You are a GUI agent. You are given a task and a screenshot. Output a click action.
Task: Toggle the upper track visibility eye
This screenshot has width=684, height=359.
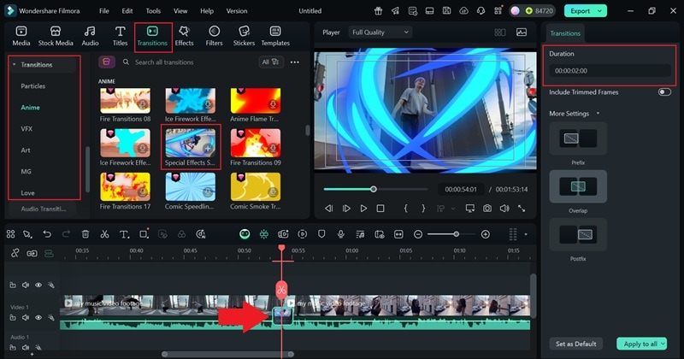point(38,285)
